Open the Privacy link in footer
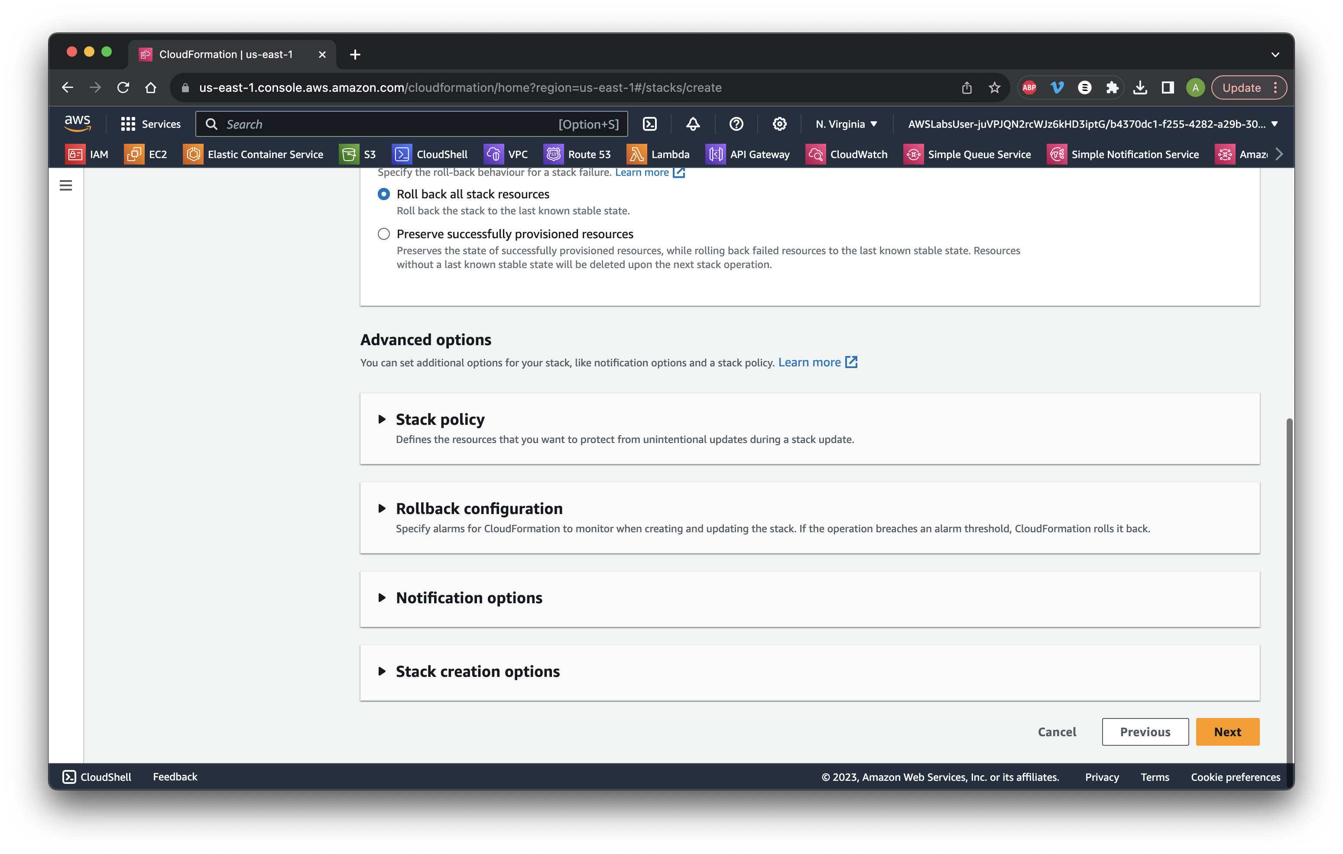1343x854 pixels. (1102, 777)
